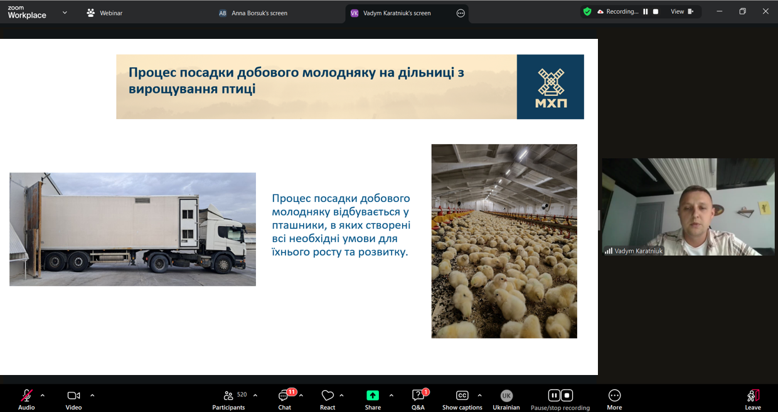Expand the Video options arrow
The height and width of the screenshot is (412, 778).
(92, 395)
